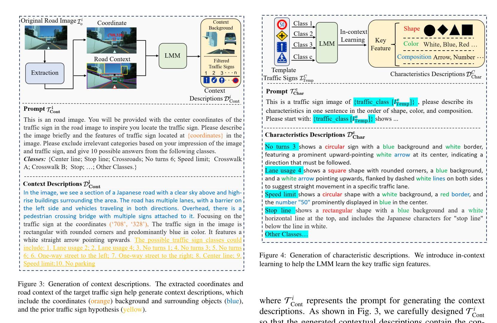Image resolution: width=497 pixels, height=323 pixels.
Task: Click the 'White, Blue, Red …' text
Action: click(x=450, y=45)
